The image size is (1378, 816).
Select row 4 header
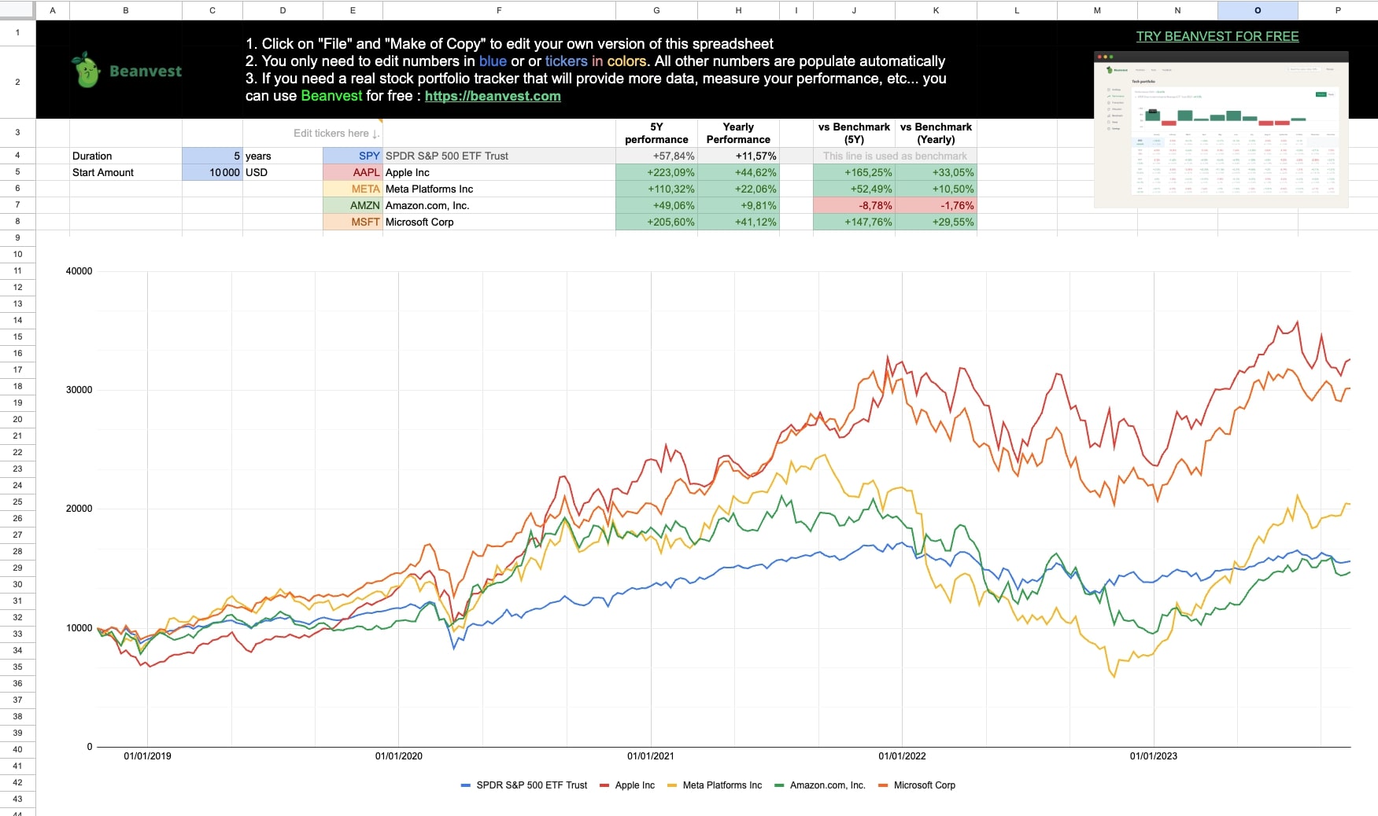tap(17, 156)
